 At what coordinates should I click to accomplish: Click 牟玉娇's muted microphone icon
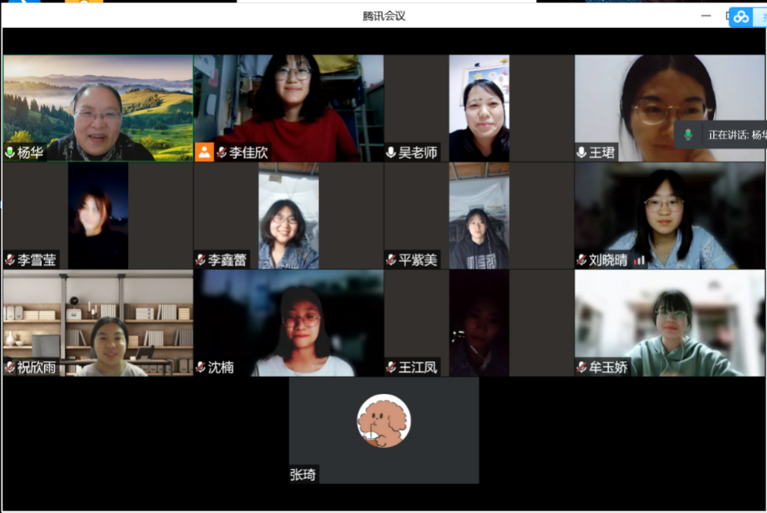tap(582, 367)
